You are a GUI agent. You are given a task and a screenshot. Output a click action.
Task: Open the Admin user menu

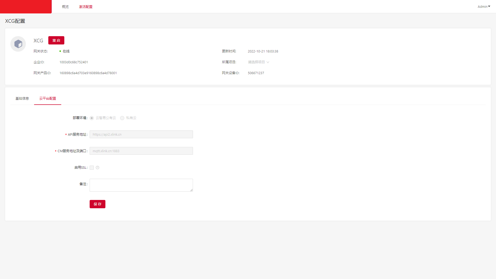(x=482, y=7)
